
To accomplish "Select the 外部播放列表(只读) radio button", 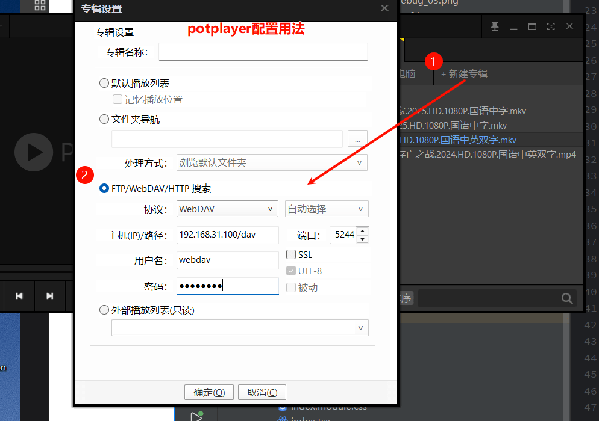I will tap(104, 310).
